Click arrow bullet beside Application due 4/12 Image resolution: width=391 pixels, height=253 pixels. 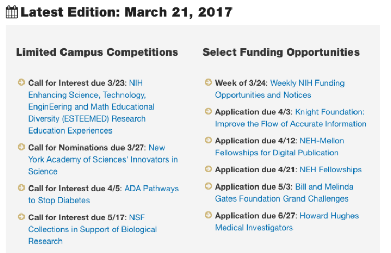point(208,140)
